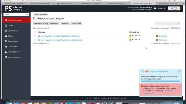Viewport: 186px width, 104px height.
Task: Click the Команда column header
Action: tap(42, 32)
